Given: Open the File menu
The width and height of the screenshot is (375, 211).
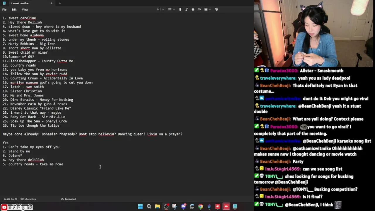Looking at the screenshot, I should [4, 9].
